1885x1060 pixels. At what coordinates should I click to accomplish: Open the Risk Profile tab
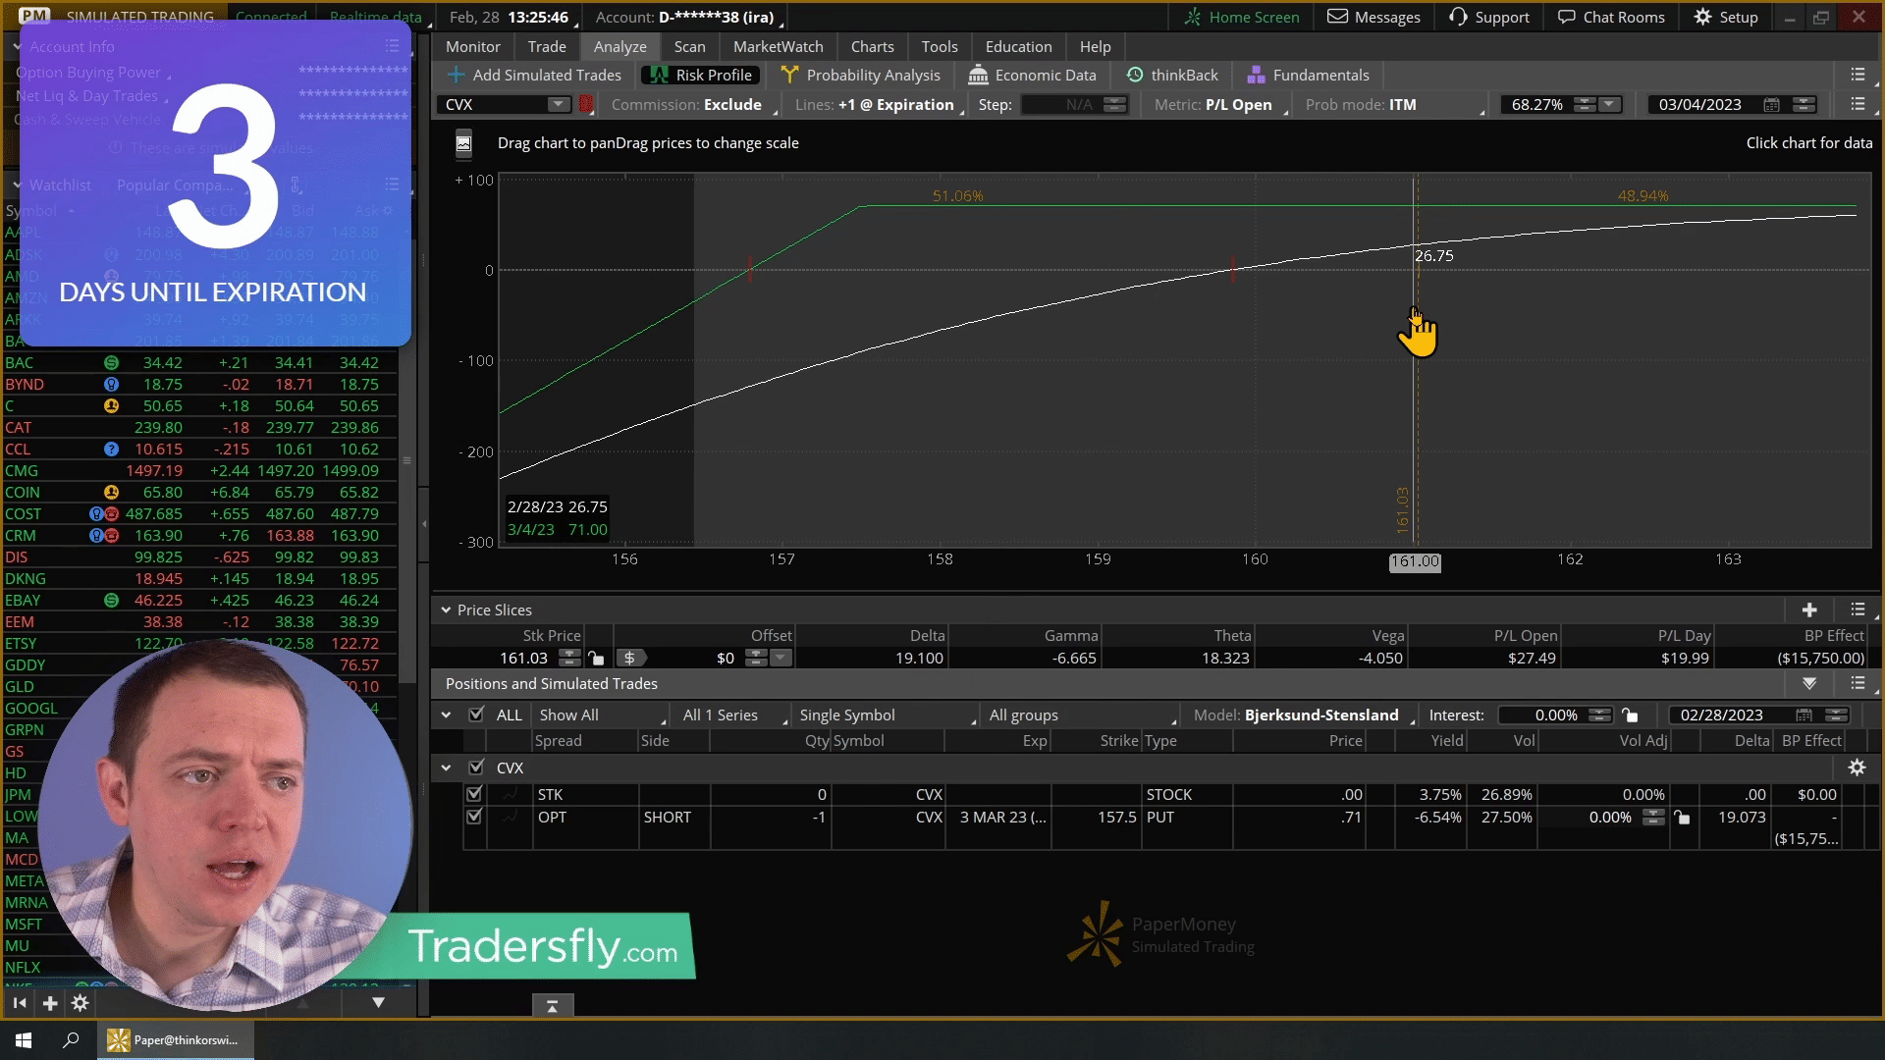tap(701, 75)
